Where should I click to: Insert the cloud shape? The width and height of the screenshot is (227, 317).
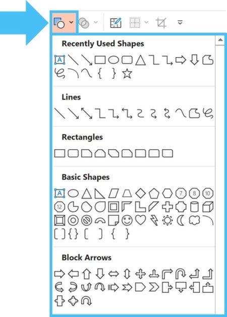click(194, 220)
